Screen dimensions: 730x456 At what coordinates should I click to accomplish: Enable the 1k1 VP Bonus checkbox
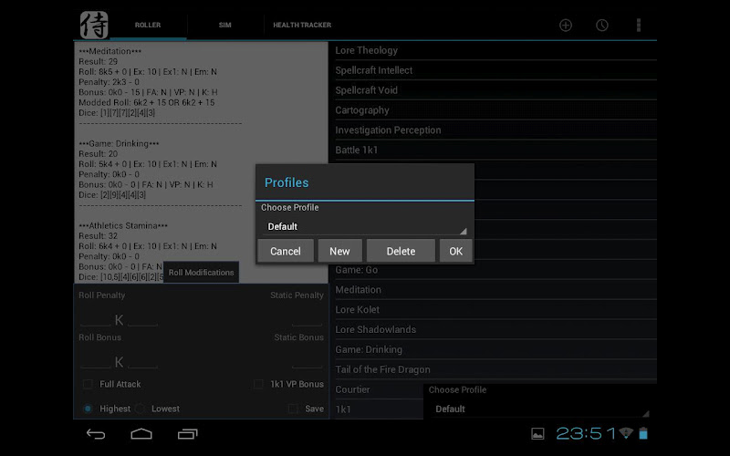click(258, 384)
